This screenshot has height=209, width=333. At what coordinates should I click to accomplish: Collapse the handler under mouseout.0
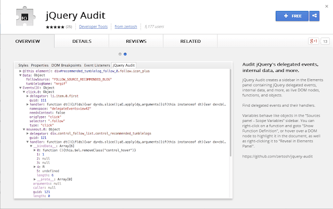pyautogui.click(x=28, y=142)
